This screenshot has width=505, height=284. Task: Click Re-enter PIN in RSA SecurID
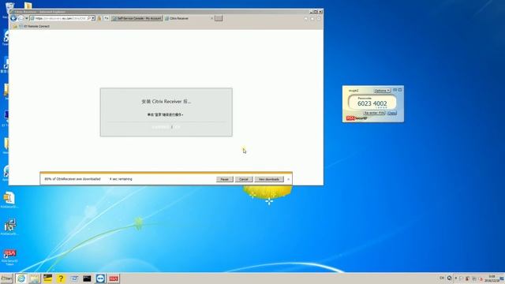pyautogui.click(x=374, y=113)
